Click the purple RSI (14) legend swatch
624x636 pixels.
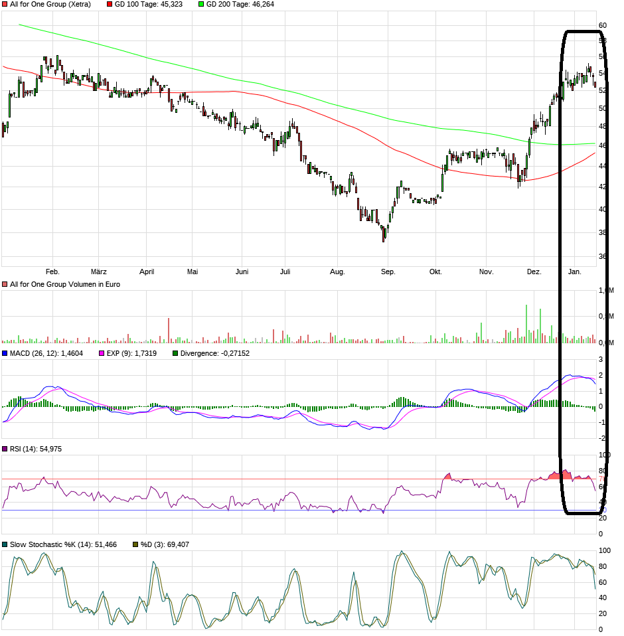pos(5,449)
